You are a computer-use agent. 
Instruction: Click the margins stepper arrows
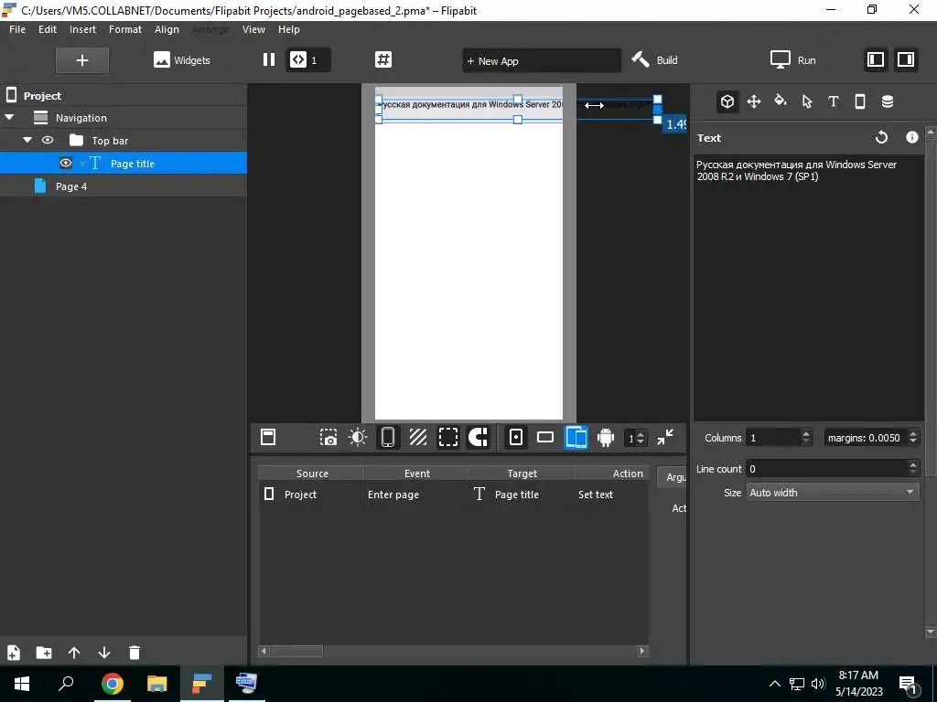point(912,438)
